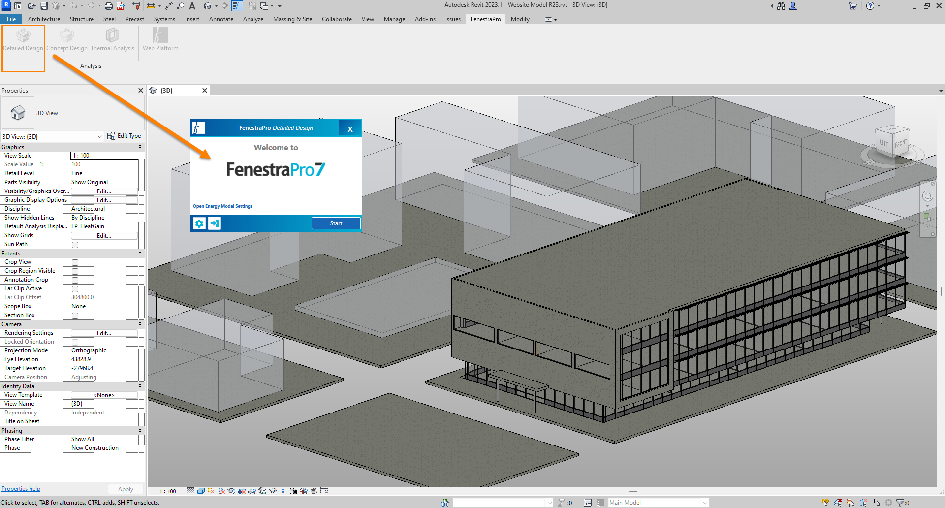945x508 pixels.
Task: Click the Edit Type button
Action: coord(124,136)
